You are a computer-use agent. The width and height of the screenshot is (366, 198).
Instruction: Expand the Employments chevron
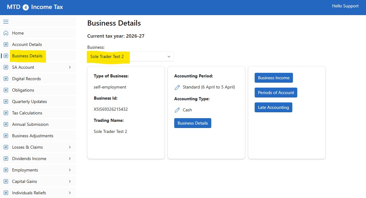click(x=70, y=170)
